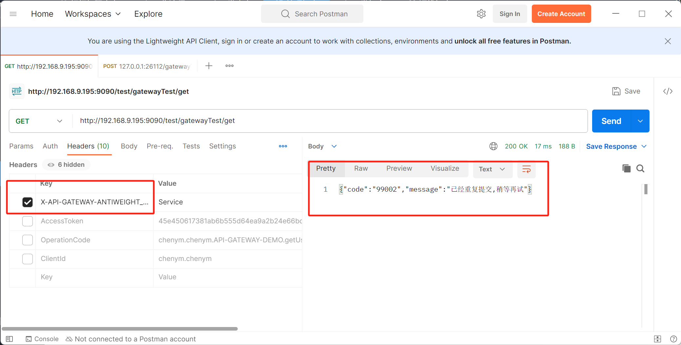Click the network globe icon
The width and height of the screenshot is (681, 345).
coord(493,146)
